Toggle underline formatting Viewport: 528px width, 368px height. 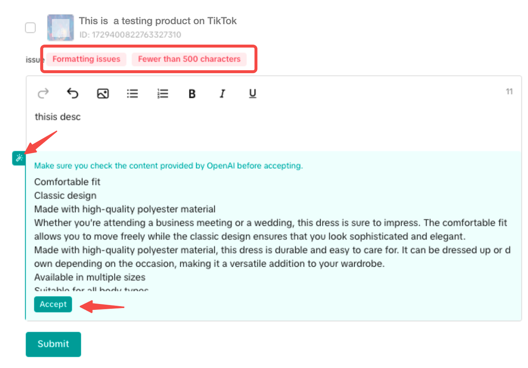(x=252, y=94)
